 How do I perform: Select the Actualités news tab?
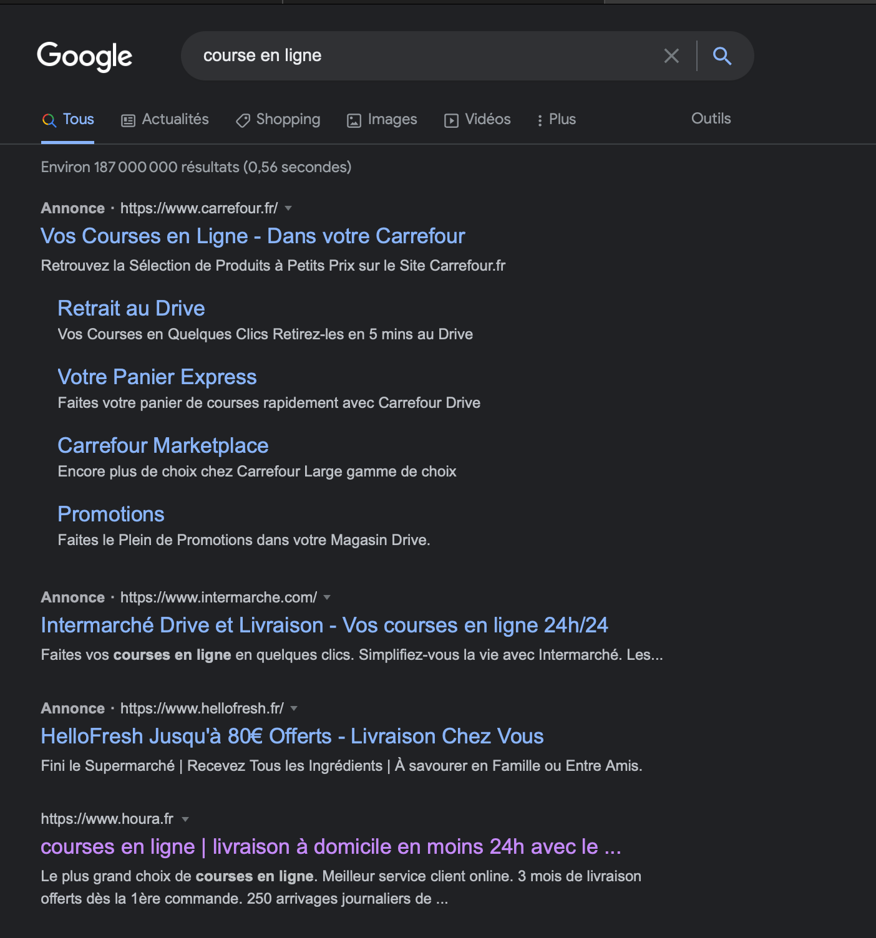[165, 119]
